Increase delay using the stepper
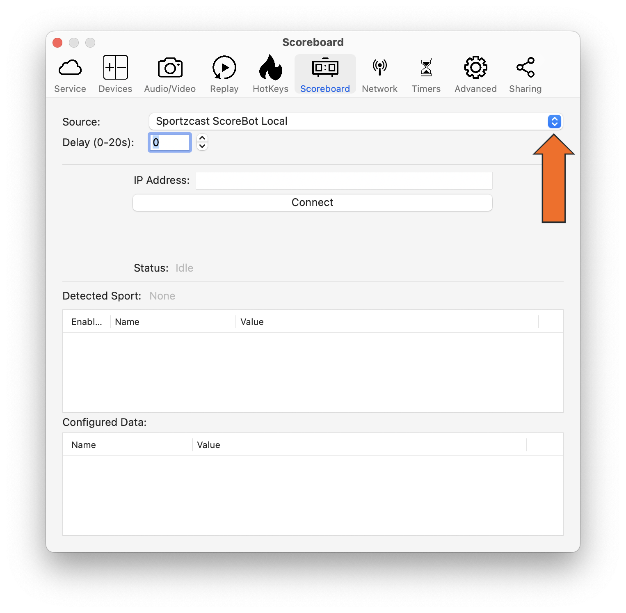This screenshot has height=613, width=626. [x=202, y=139]
